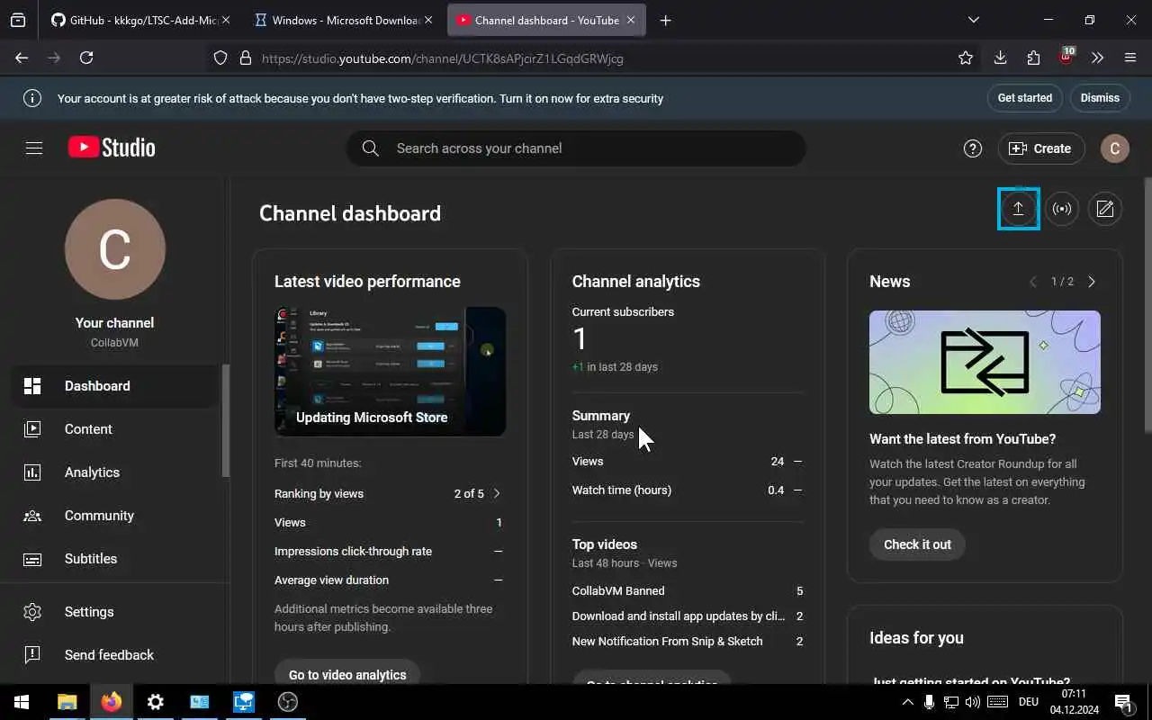Open New Notification From Snip & Sketch video
The image size is (1152, 720).
coord(667,642)
